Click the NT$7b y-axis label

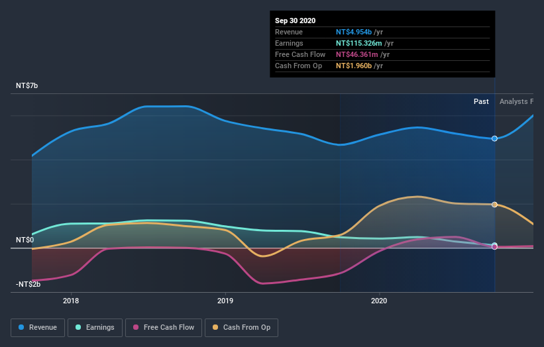[27, 85]
